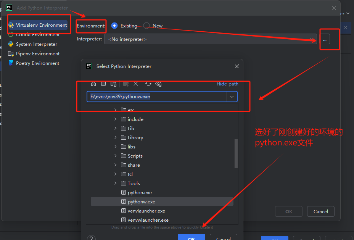Click the interpreter browse '...' button

(325, 39)
